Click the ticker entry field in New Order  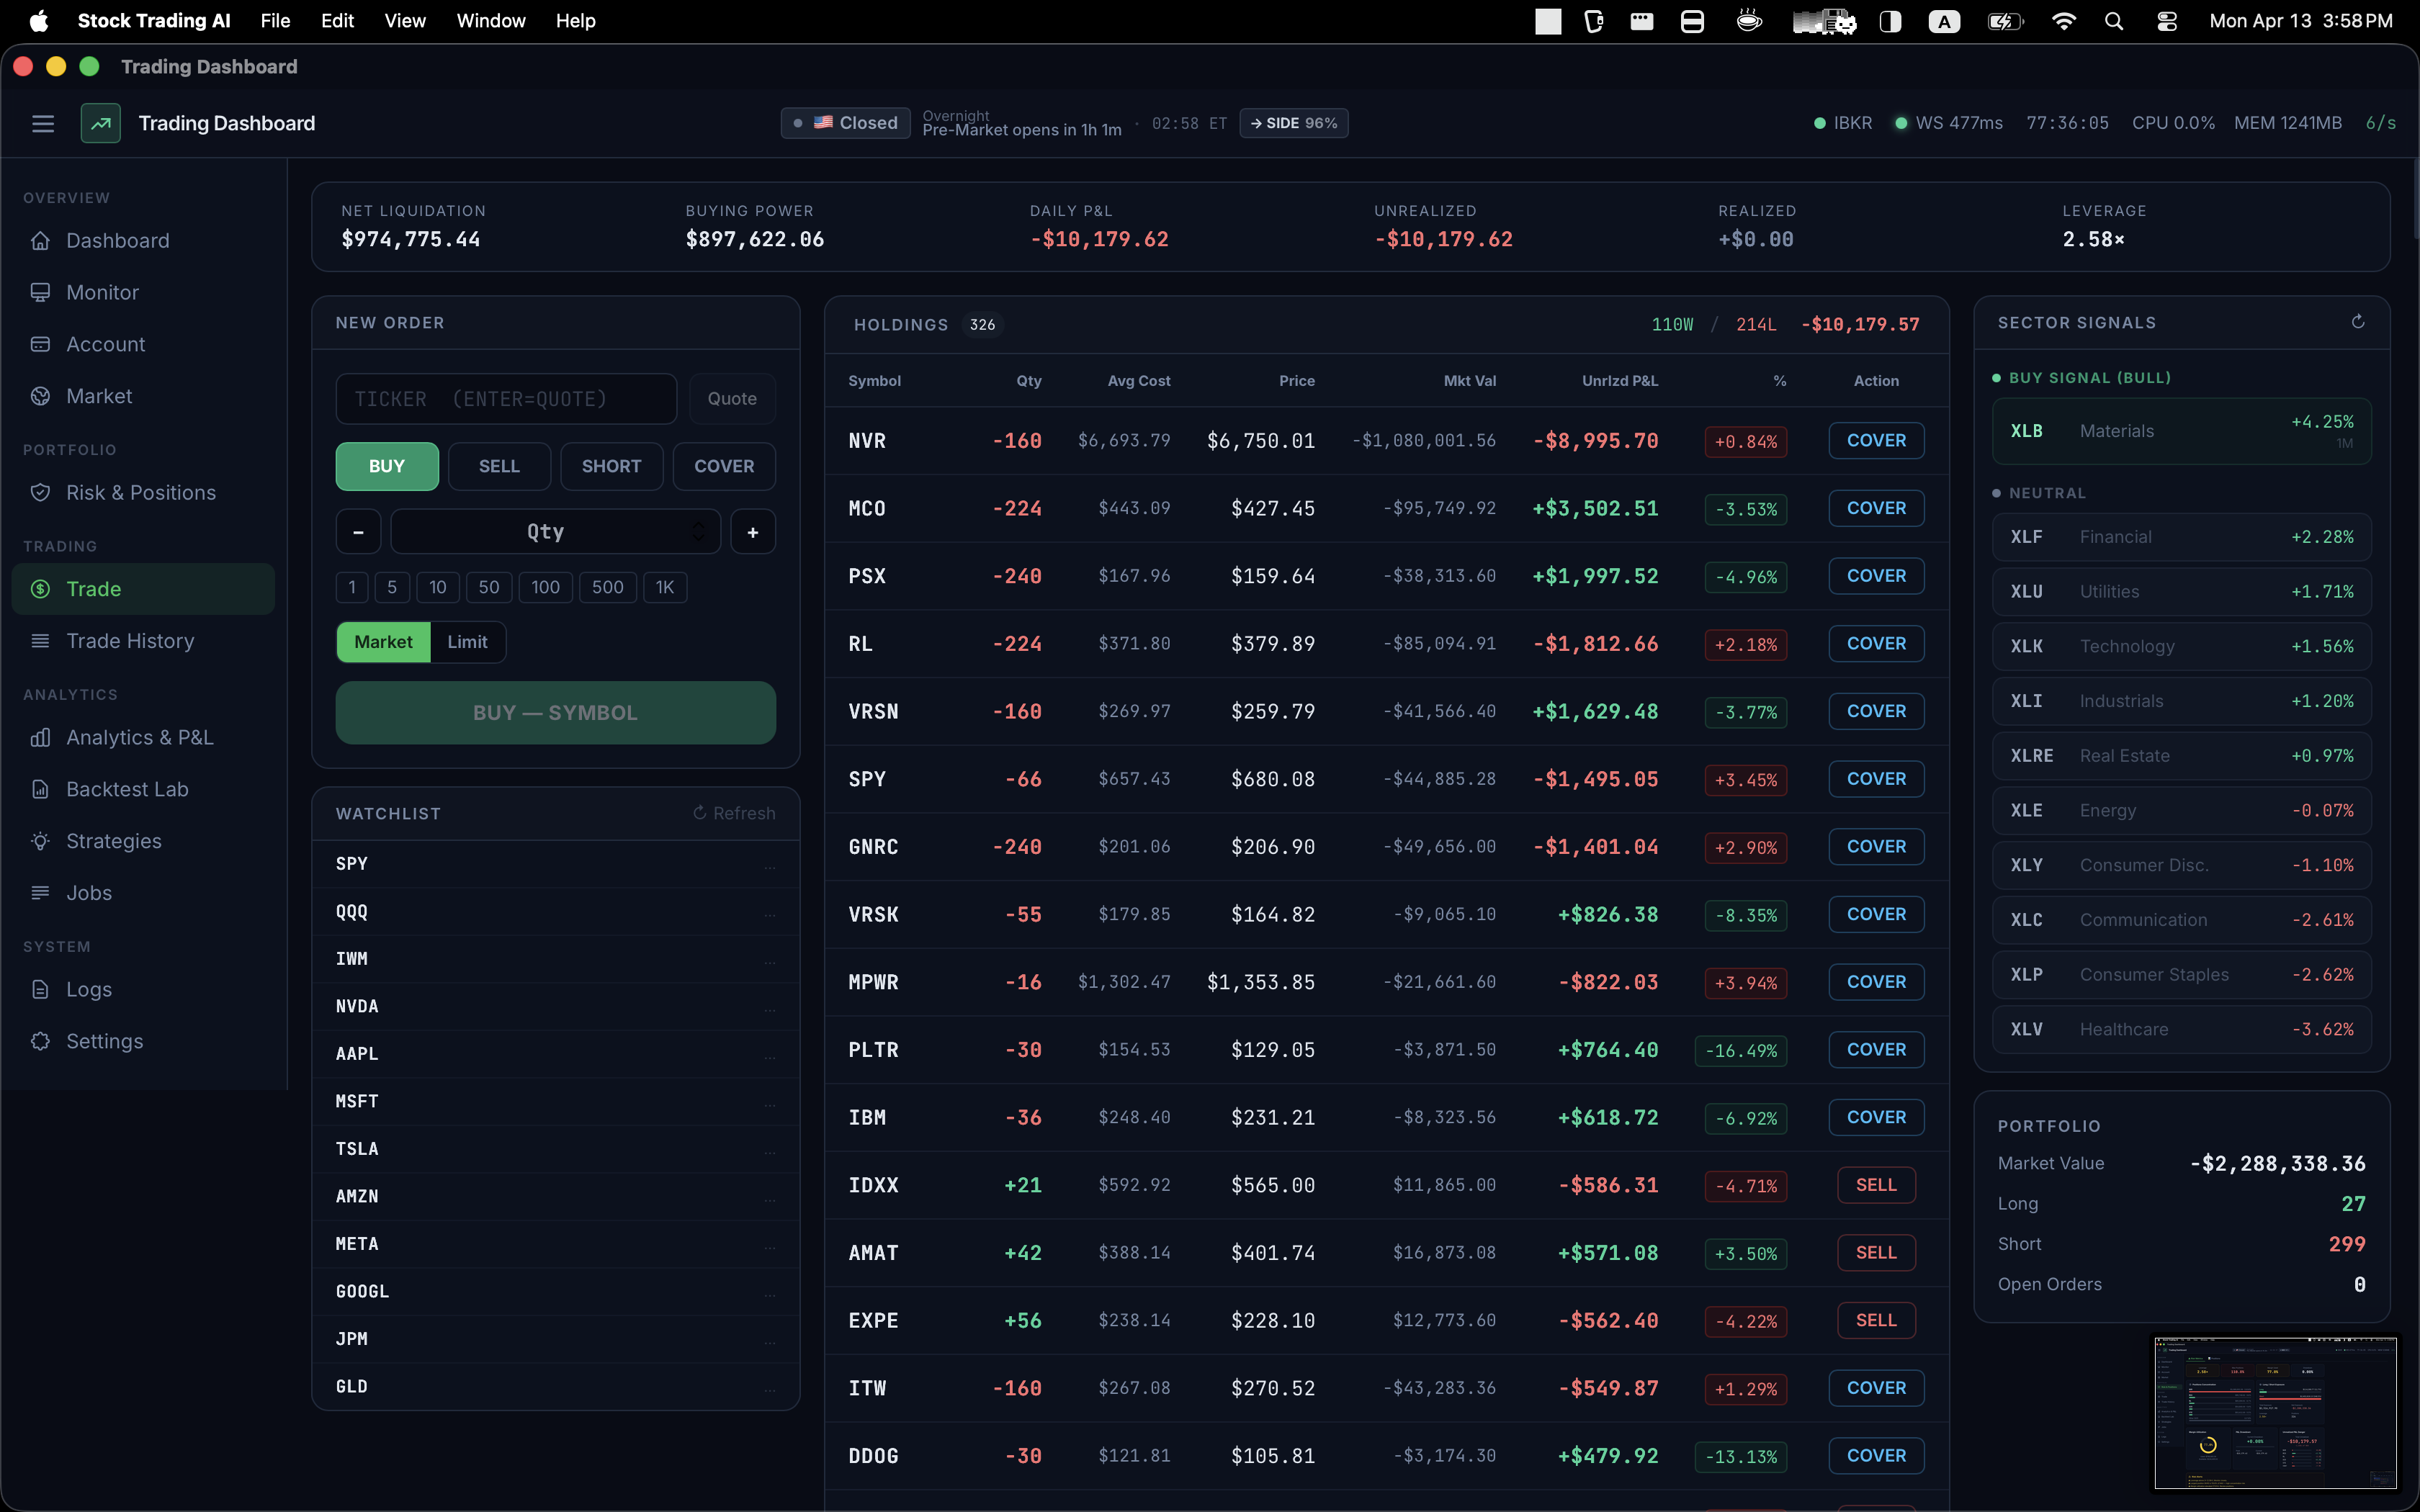pyautogui.click(x=507, y=398)
